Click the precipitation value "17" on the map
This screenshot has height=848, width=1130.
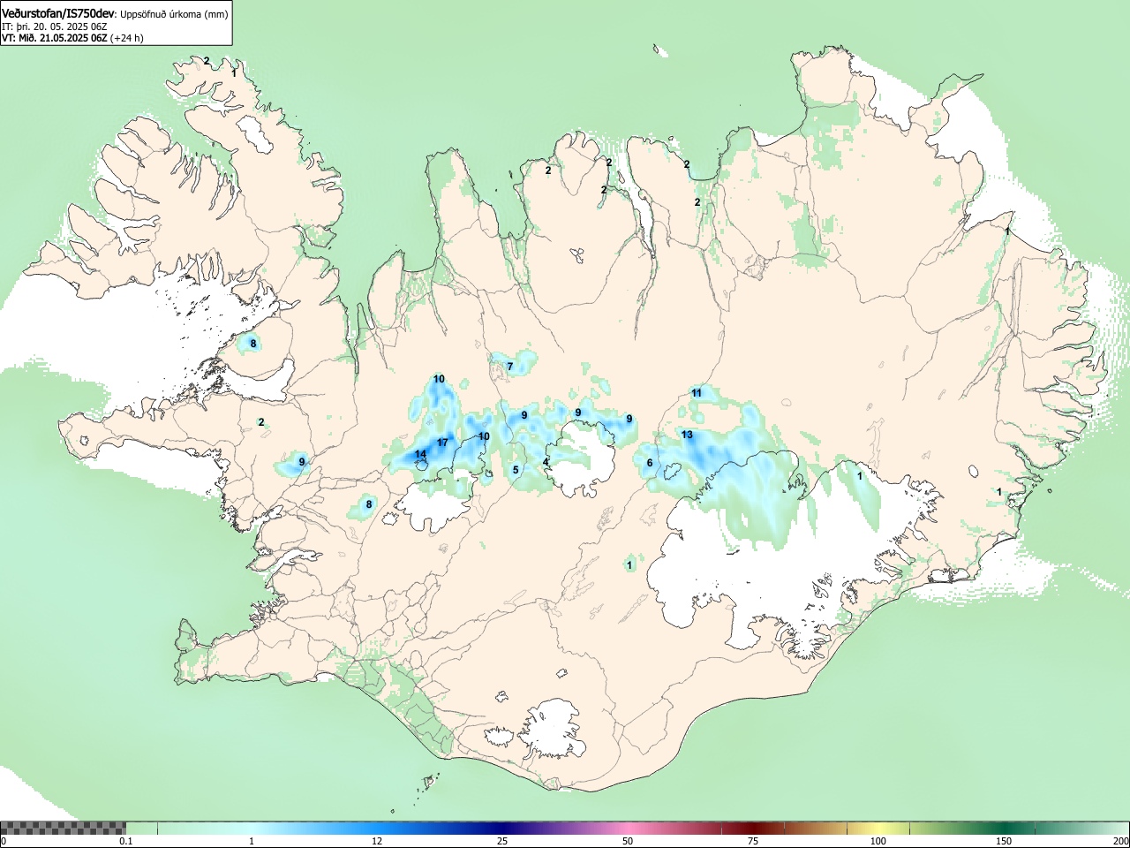coord(442,443)
